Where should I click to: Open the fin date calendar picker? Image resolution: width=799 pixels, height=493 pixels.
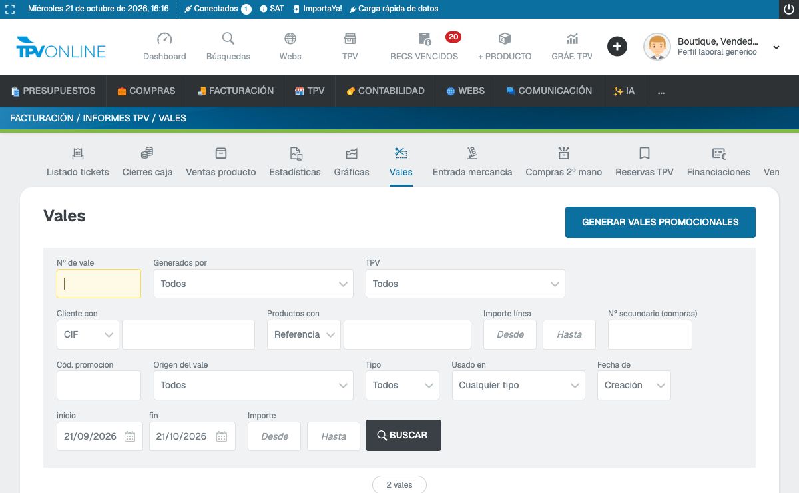coord(222,436)
